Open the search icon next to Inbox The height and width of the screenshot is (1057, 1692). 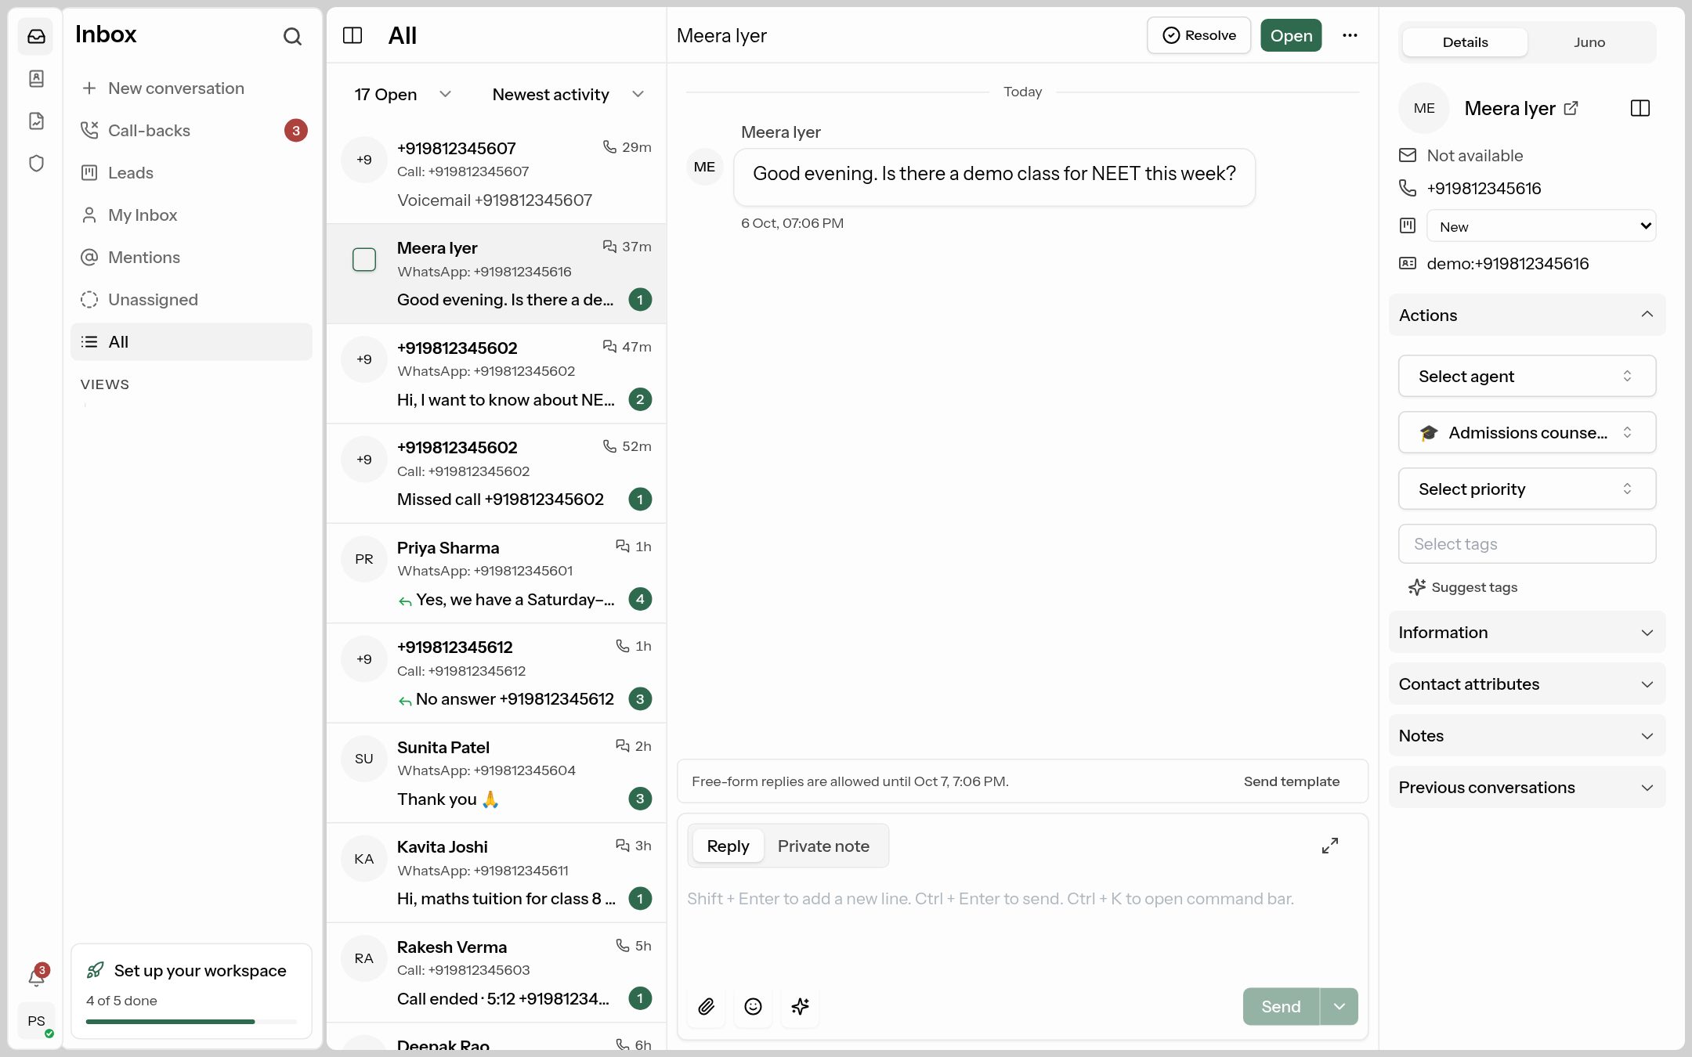point(292,36)
